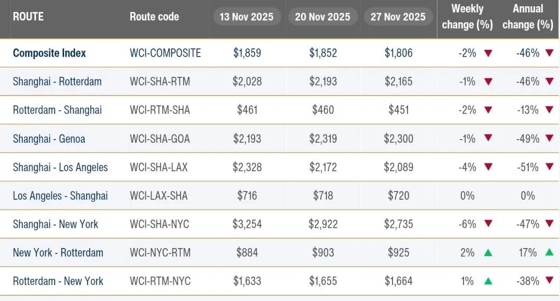Click New York - Rotterdam annual green up arrow

[549, 253]
